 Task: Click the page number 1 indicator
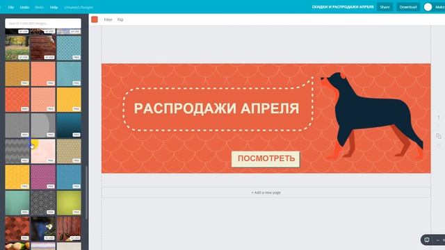(439, 117)
